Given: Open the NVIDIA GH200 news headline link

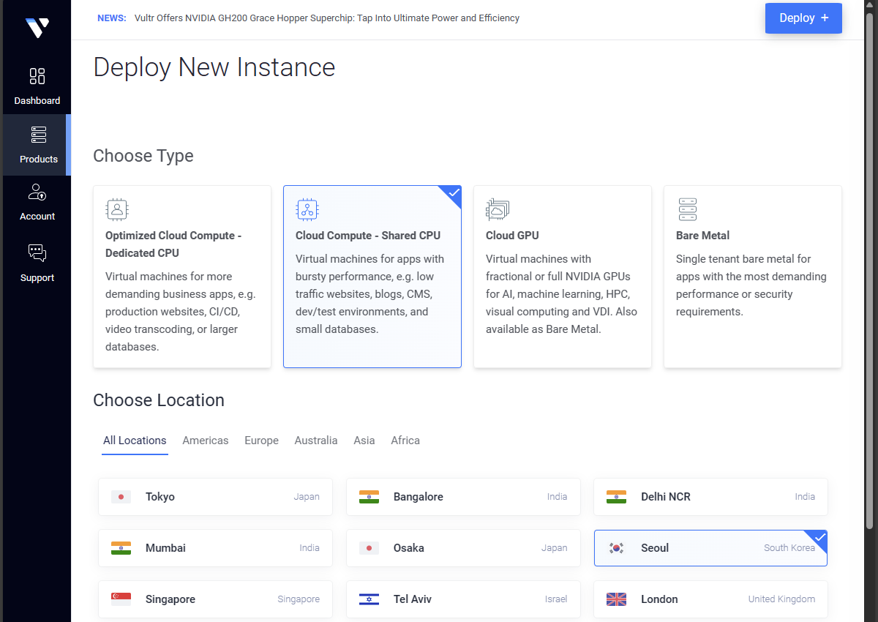Looking at the screenshot, I should (327, 18).
